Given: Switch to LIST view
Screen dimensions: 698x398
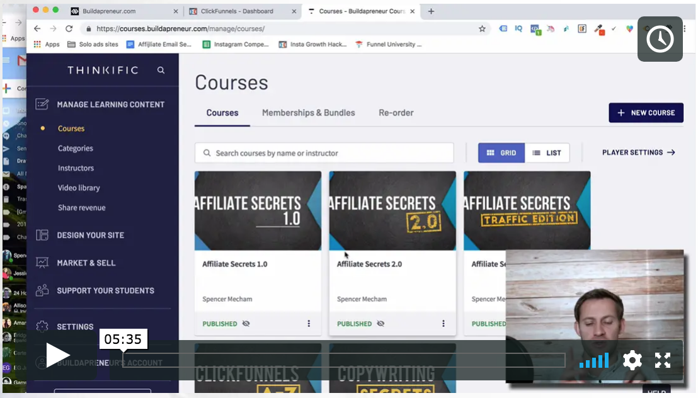Looking at the screenshot, I should 547,153.
